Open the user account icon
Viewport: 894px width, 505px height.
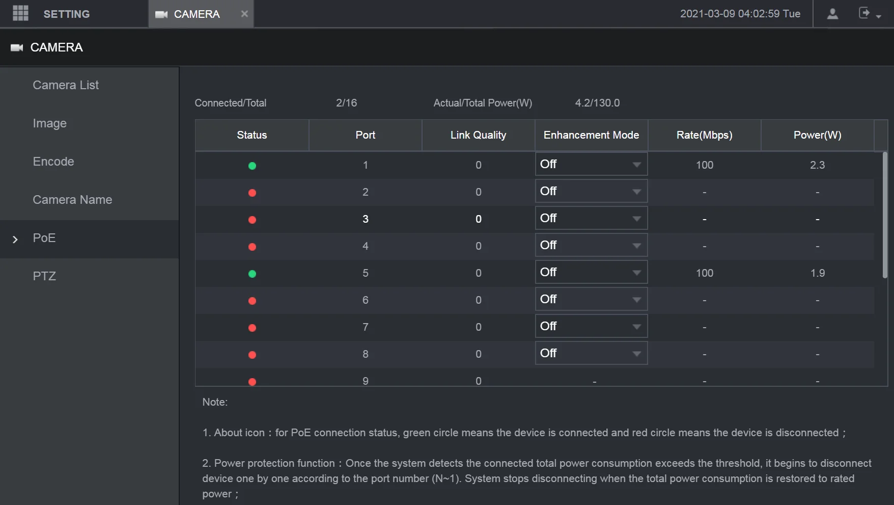tap(832, 14)
